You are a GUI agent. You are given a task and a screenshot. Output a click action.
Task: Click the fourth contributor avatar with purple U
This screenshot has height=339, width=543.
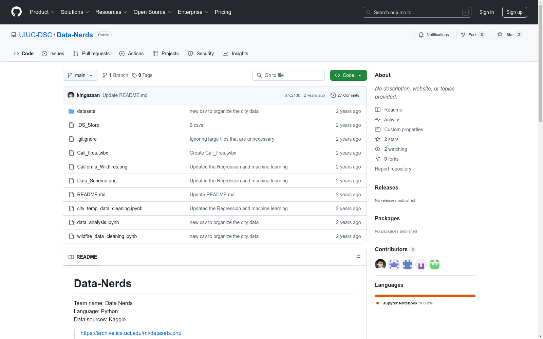tap(421, 264)
